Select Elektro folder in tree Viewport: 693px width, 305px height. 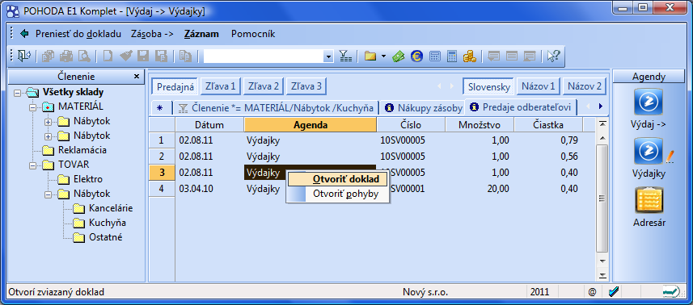coord(88,179)
